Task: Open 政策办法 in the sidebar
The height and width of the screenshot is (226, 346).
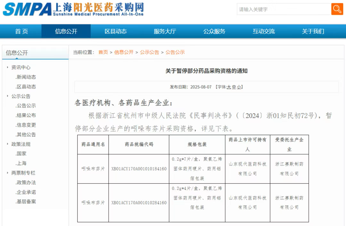Action: pos(26,182)
